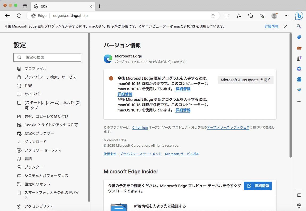Reload the settings page
Screen dimensions: 306x211
coord(19,16)
